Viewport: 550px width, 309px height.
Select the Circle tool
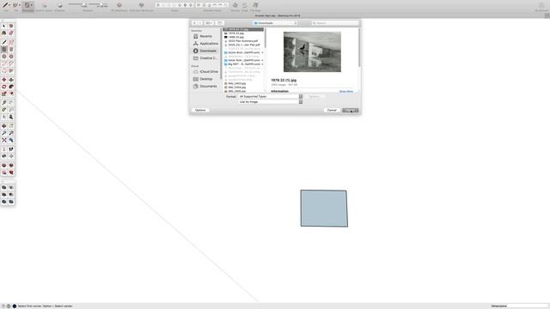pyautogui.click(x=3, y=57)
